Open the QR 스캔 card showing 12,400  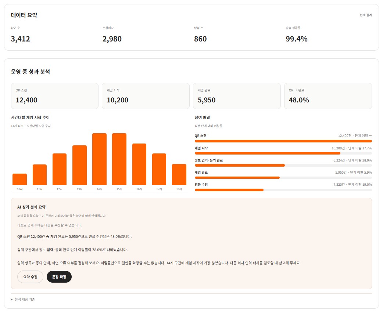55,96
